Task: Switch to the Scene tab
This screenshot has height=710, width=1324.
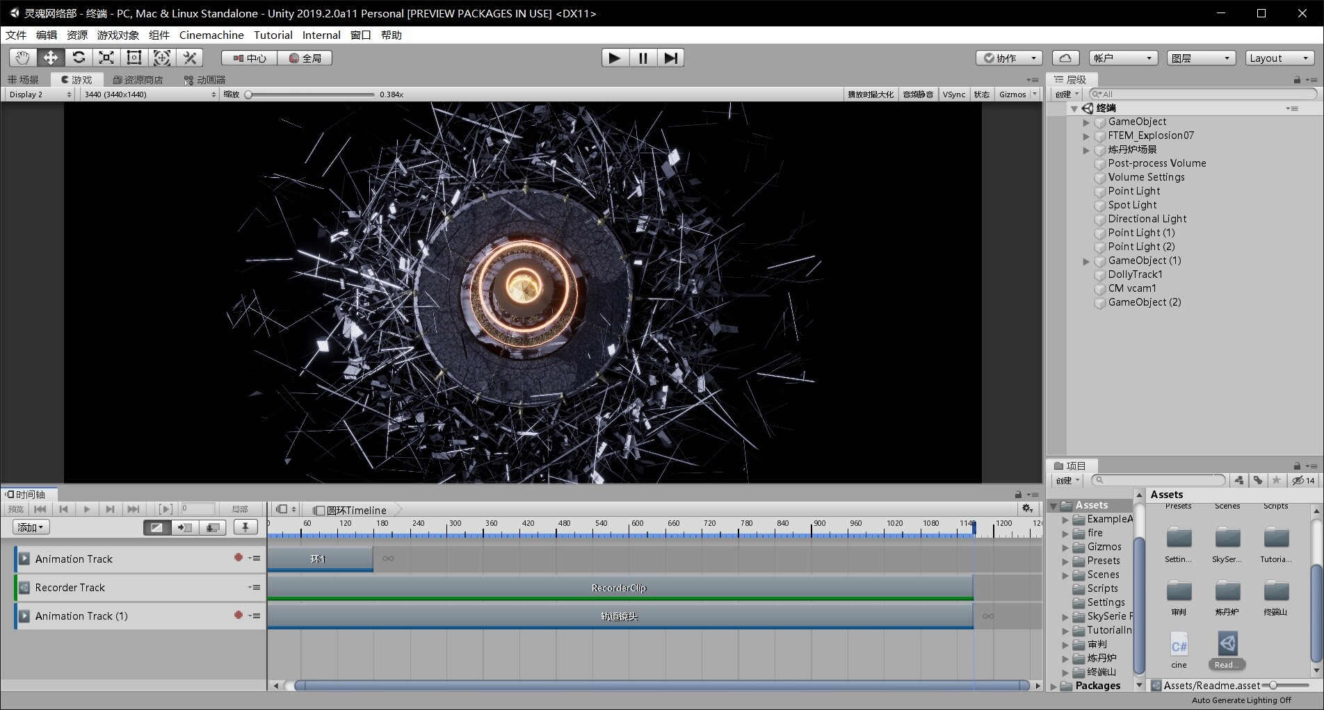Action: [x=23, y=80]
